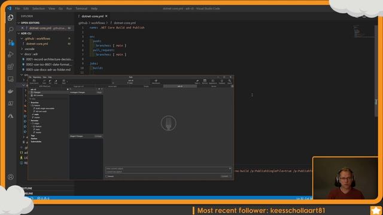This screenshot has width=383, height=215.
Task: Expand the Tags section in Fork
Action: (x=33, y=136)
